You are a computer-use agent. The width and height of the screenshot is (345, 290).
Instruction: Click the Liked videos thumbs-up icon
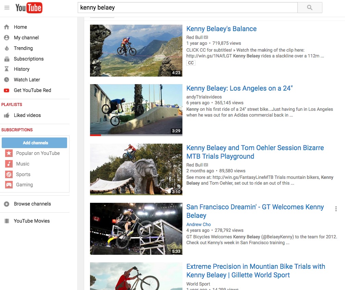click(7, 115)
